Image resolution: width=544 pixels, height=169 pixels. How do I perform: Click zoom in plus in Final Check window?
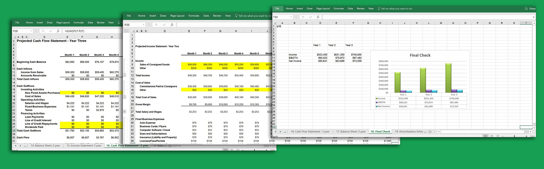click(527, 136)
